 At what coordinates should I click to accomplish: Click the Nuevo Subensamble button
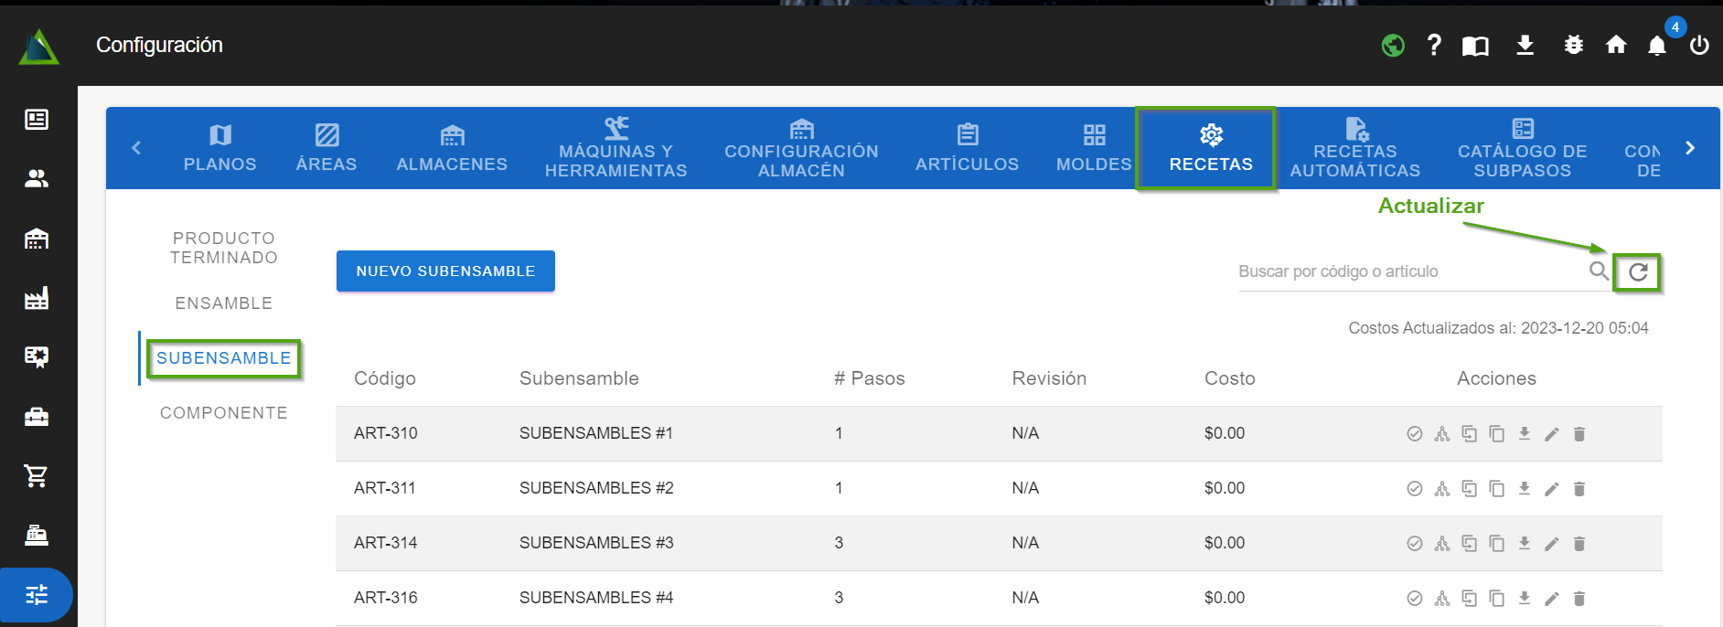[445, 271]
